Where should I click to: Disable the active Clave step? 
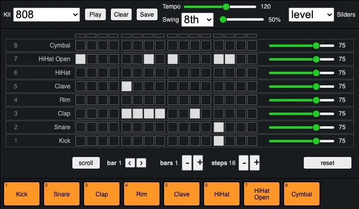pyautogui.click(x=127, y=86)
